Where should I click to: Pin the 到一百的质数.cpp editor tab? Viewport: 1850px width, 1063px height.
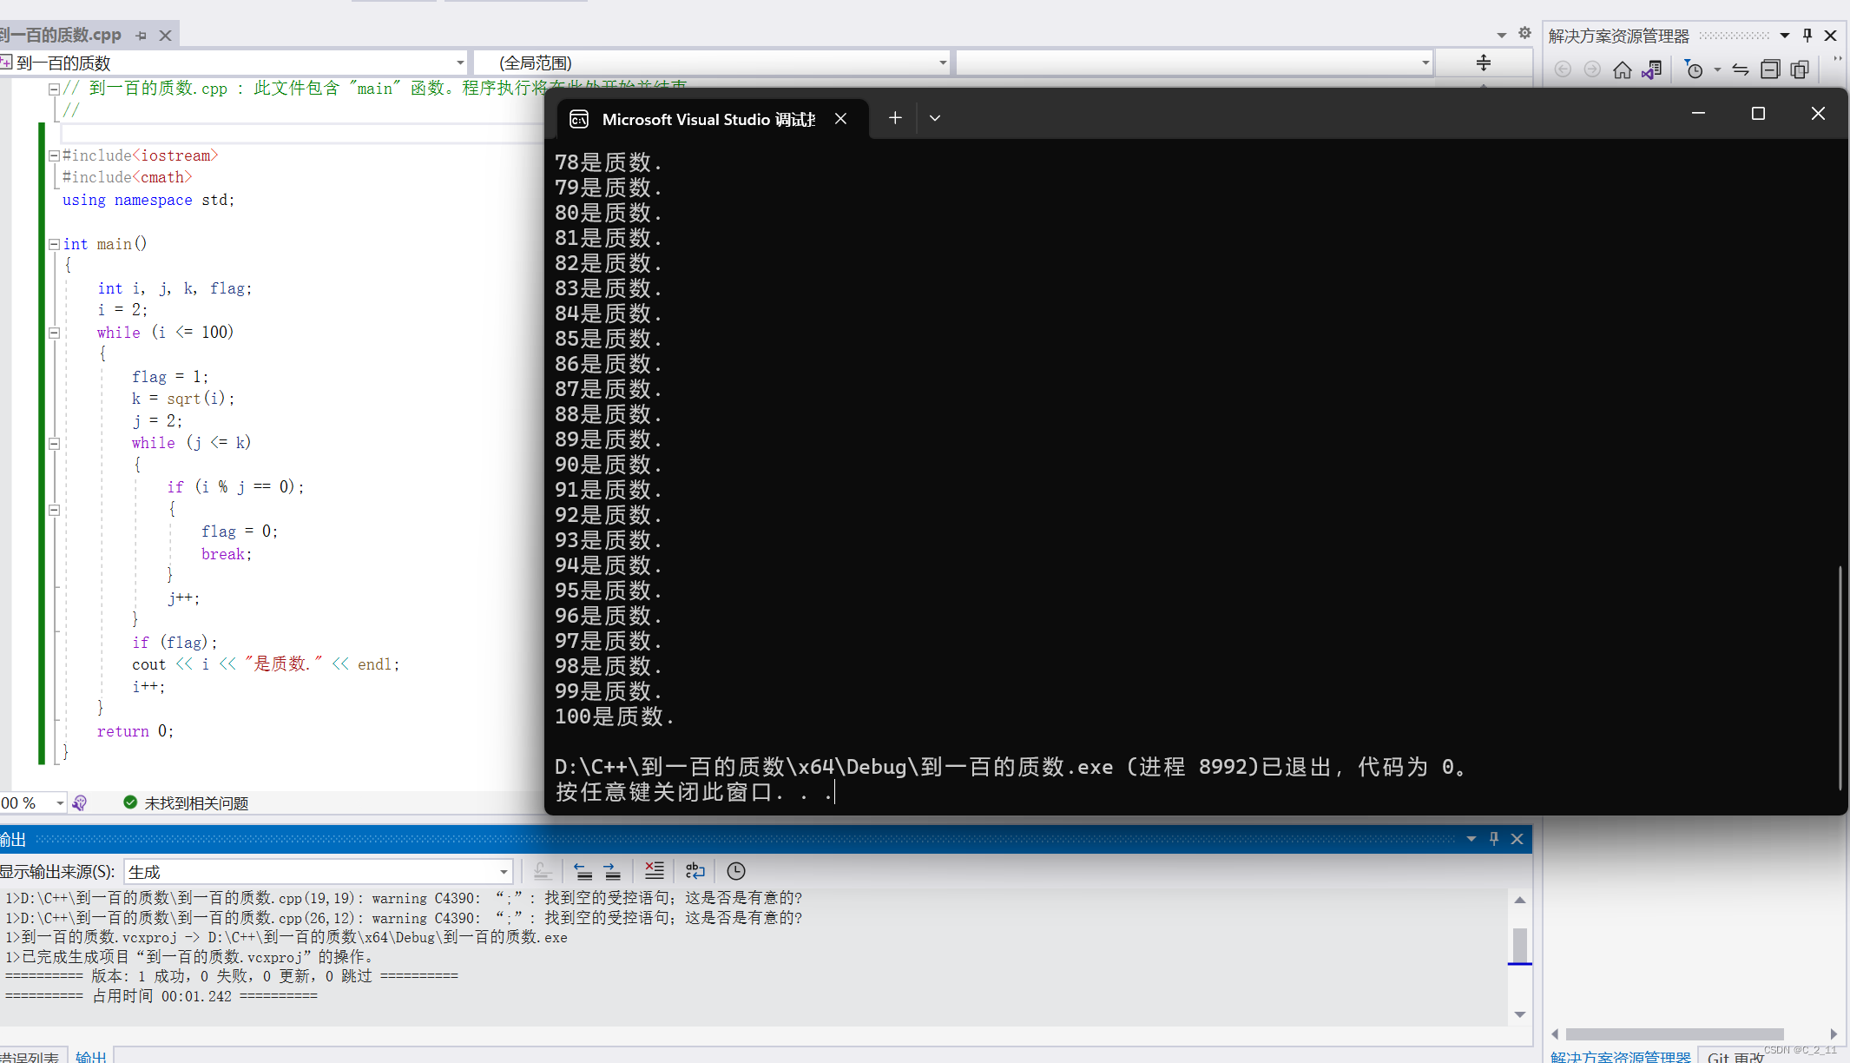(141, 36)
